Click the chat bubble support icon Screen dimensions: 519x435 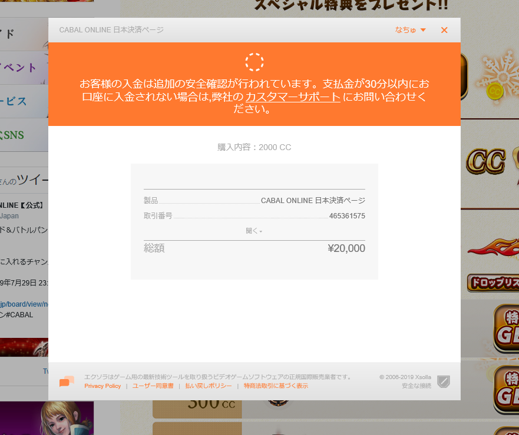tap(67, 381)
